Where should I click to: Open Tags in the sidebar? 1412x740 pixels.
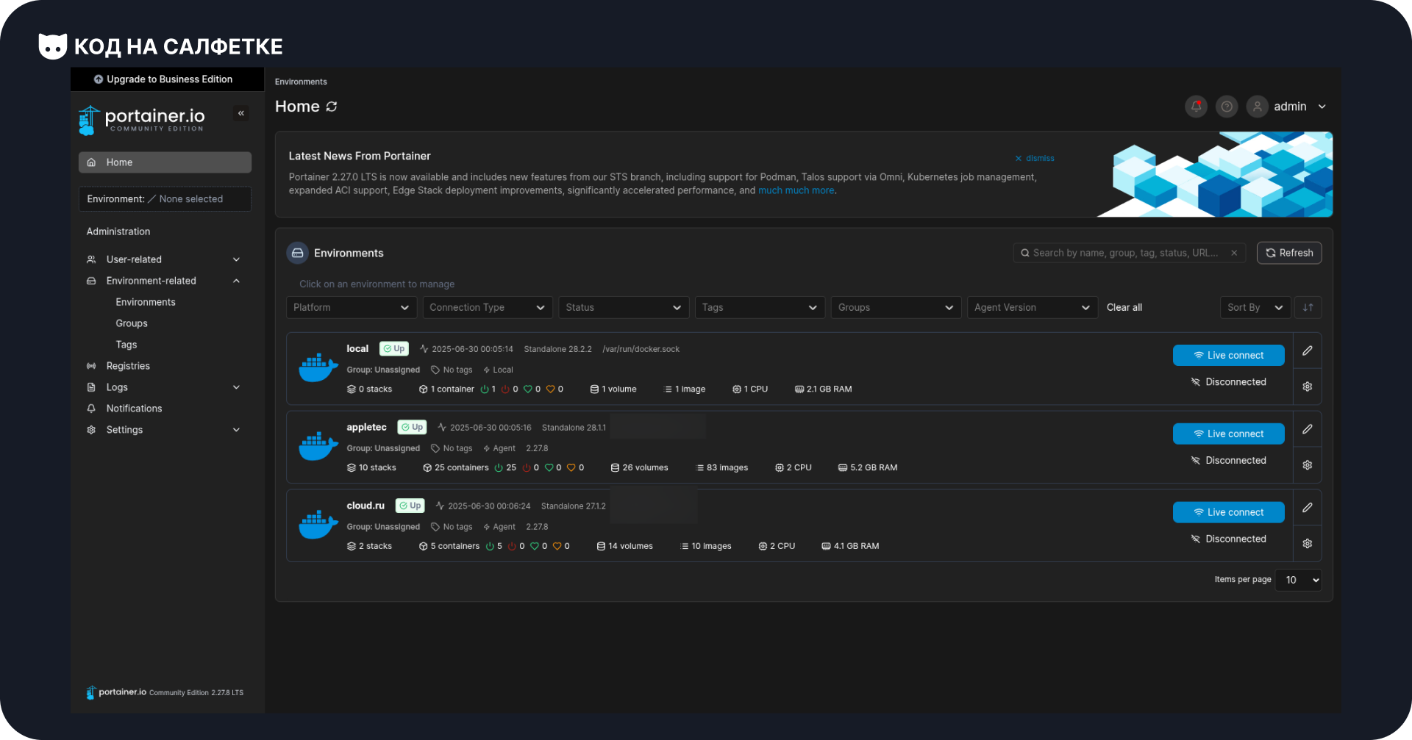click(126, 345)
